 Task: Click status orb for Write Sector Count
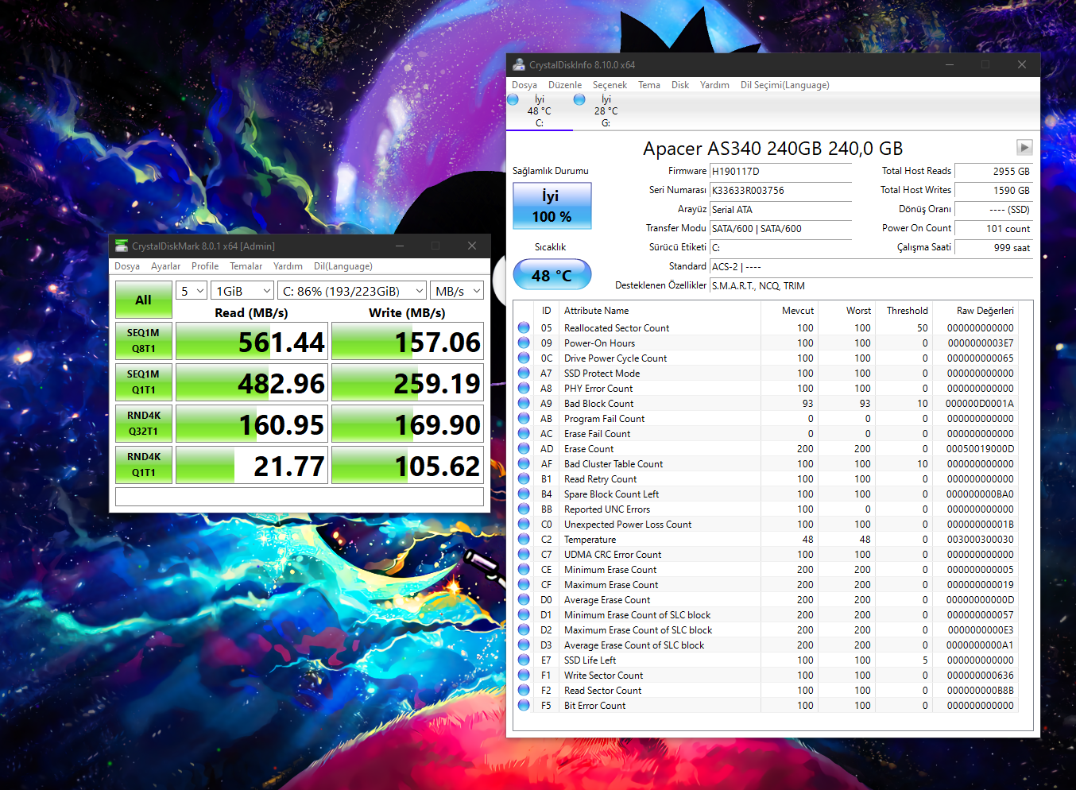524,675
